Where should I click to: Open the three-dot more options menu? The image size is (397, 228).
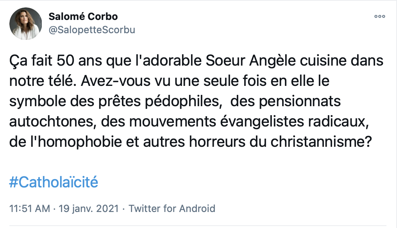379,17
